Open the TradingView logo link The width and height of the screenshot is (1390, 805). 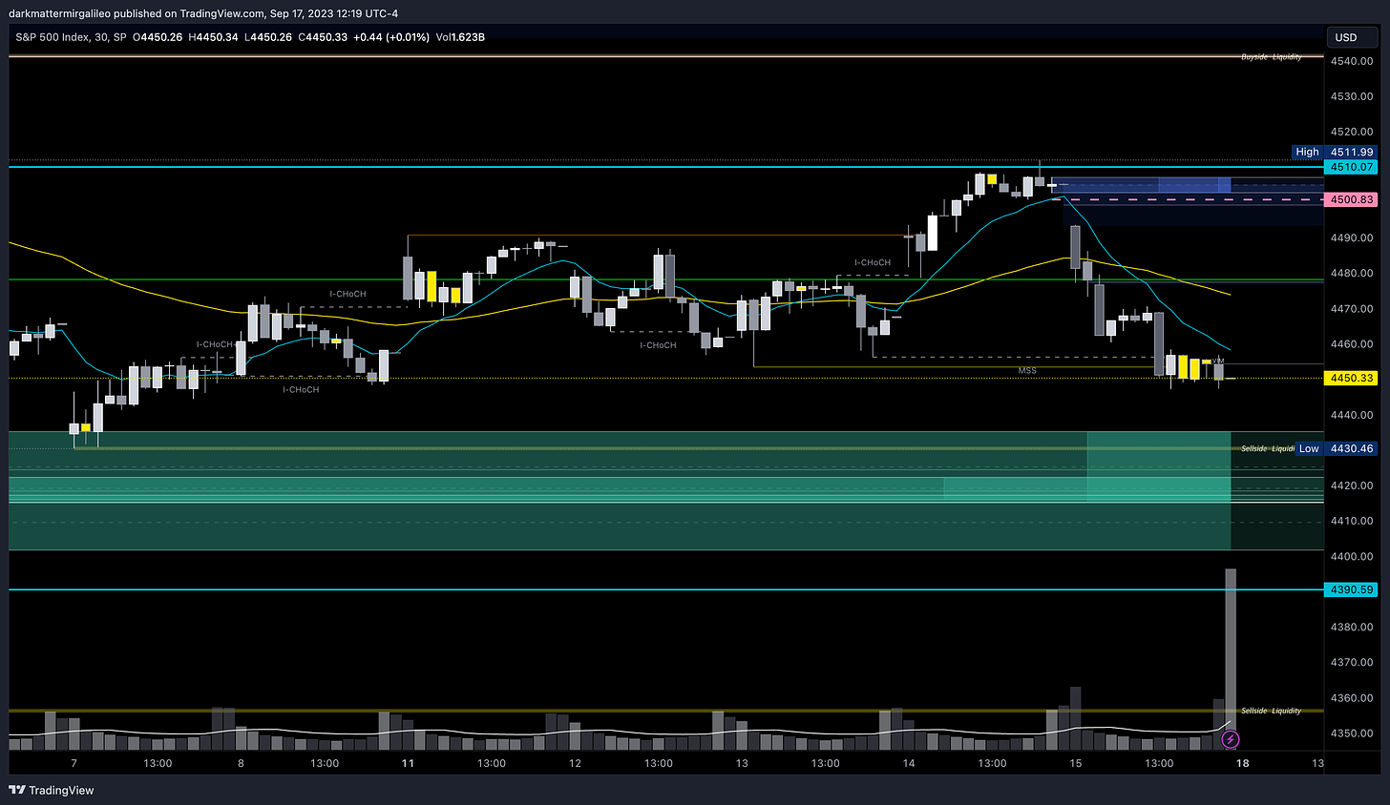52,790
